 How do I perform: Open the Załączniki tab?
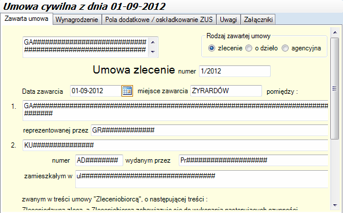(x=258, y=20)
